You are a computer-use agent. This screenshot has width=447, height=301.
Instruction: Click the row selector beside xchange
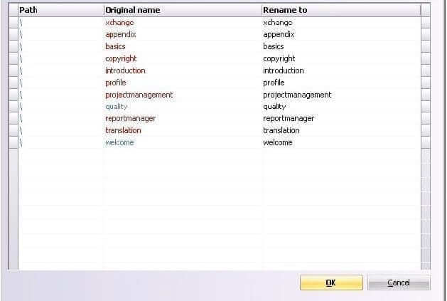point(14,23)
